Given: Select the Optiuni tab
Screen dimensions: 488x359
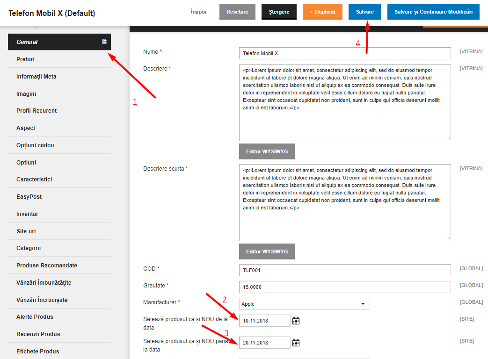Looking at the screenshot, I should tap(59, 163).
